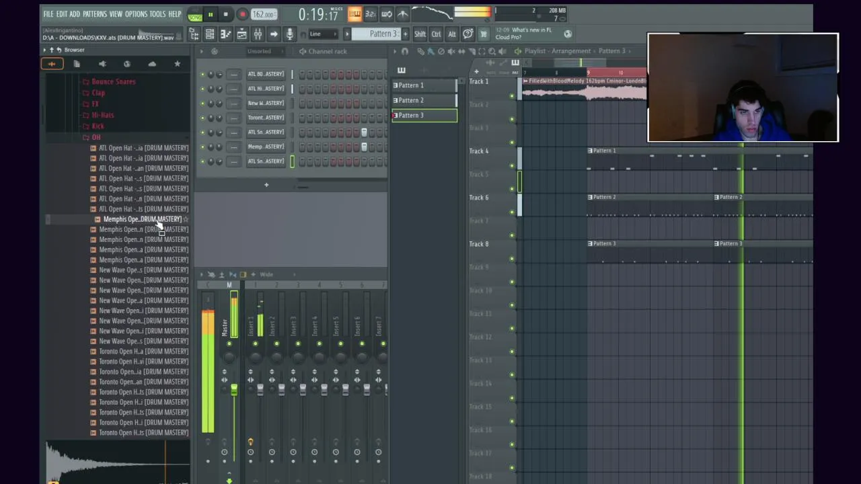Click the microphone recording icon
861x484 pixels.
pyautogui.click(x=289, y=34)
